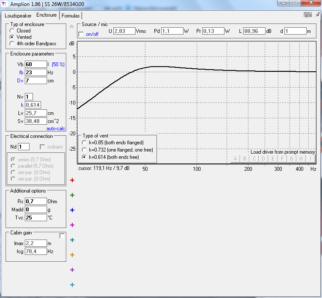Image resolution: width=322 pixels, height=298 pixels.
Task: Open the Formulas tab
Action: [71, 16]
